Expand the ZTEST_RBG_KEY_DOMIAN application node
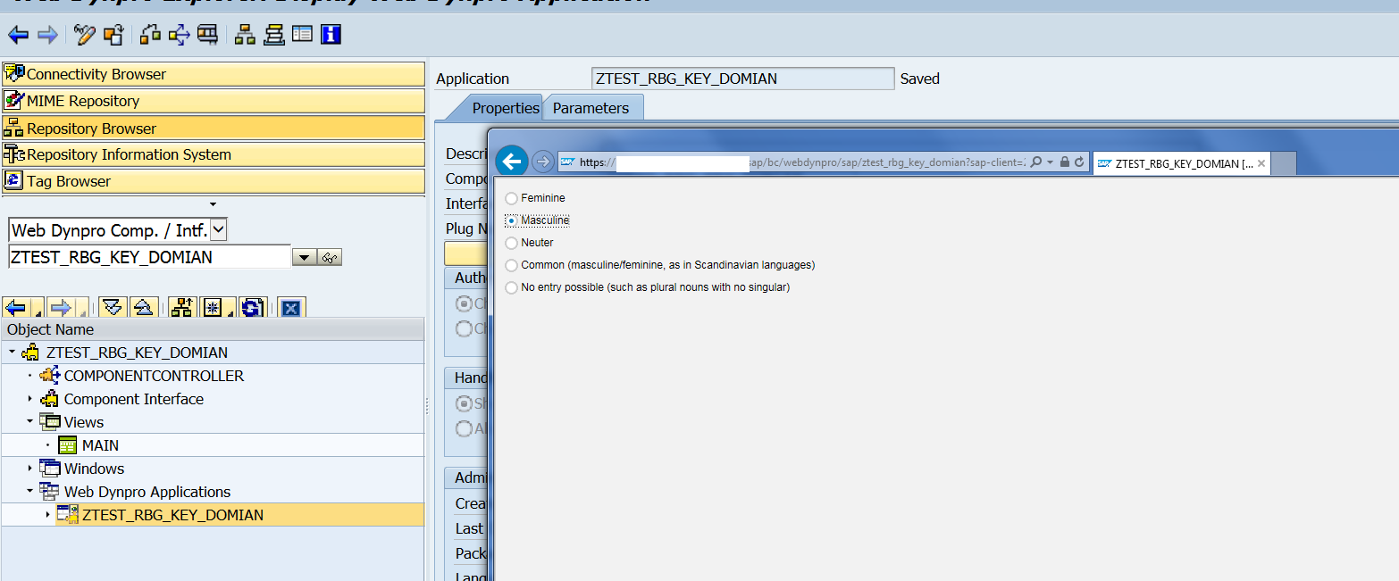Image resolution: width=1399 pixels, height=581 pixels. (x=47, y=515)
